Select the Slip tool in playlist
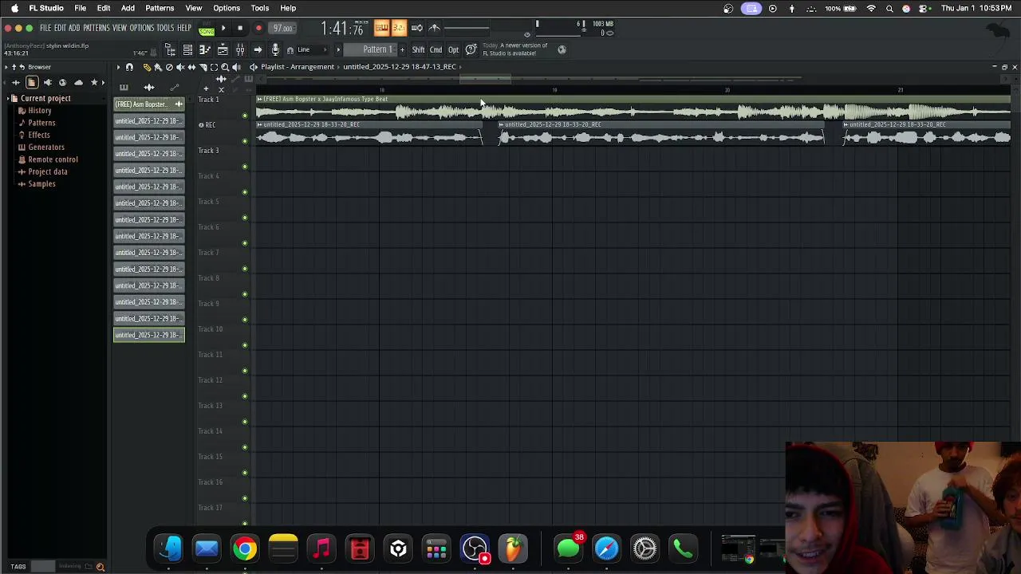Viewport: 1021px width, 574px height. tap(191, 67)
